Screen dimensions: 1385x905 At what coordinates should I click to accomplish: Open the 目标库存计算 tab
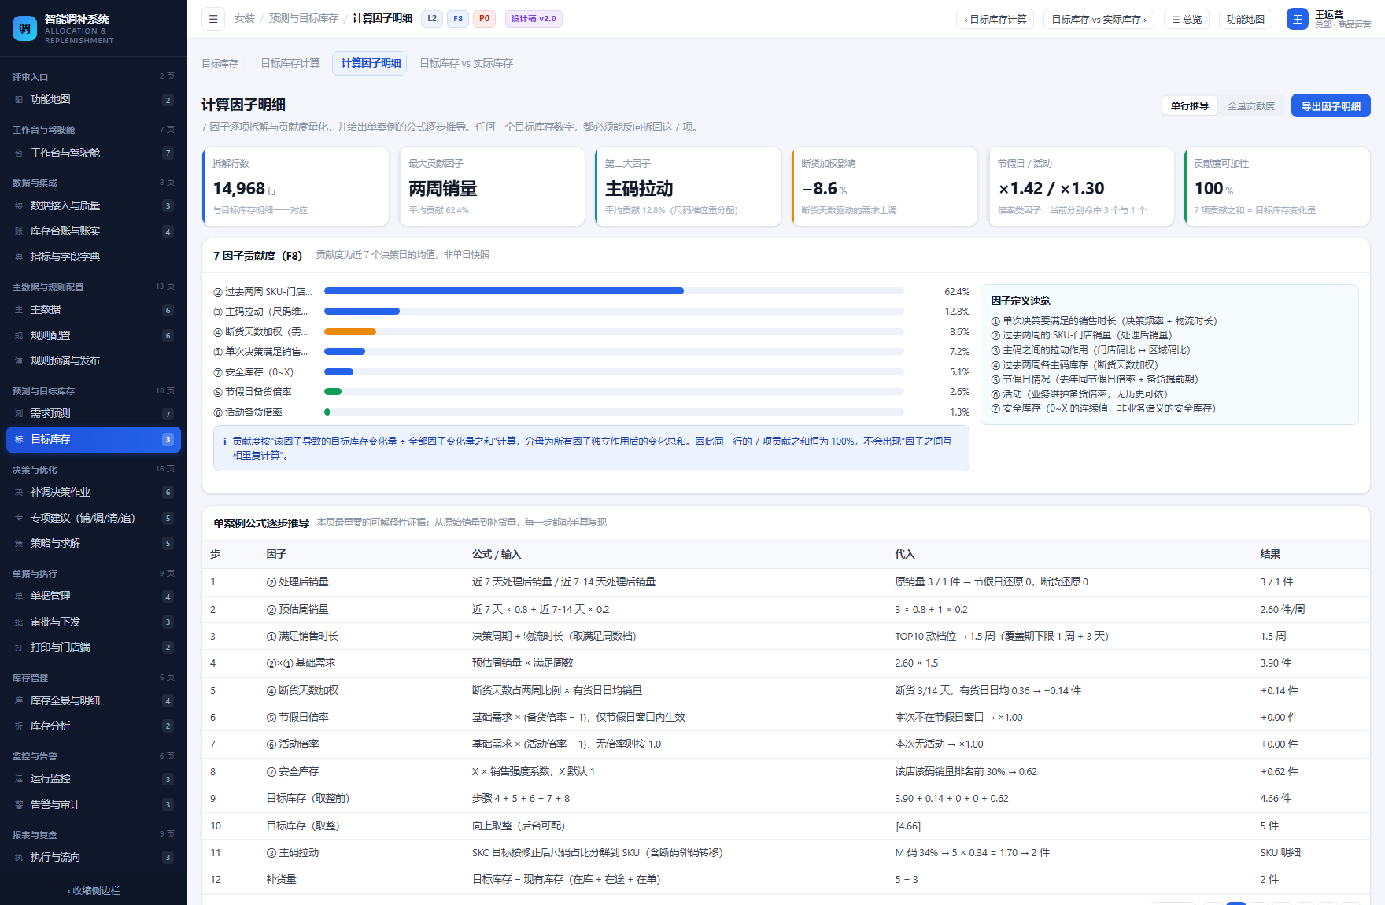290,63
